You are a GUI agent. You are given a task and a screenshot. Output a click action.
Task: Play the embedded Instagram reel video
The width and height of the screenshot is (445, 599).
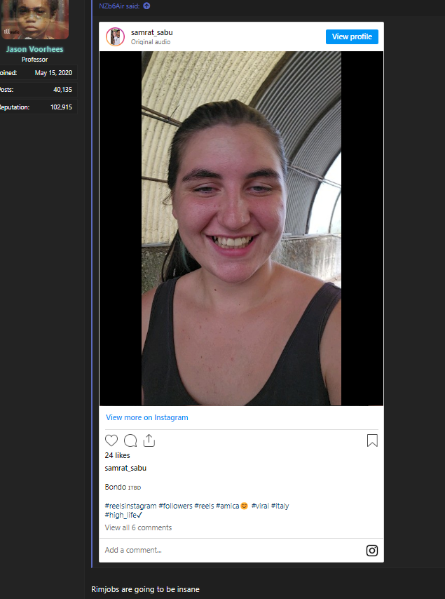click(241, 228)
